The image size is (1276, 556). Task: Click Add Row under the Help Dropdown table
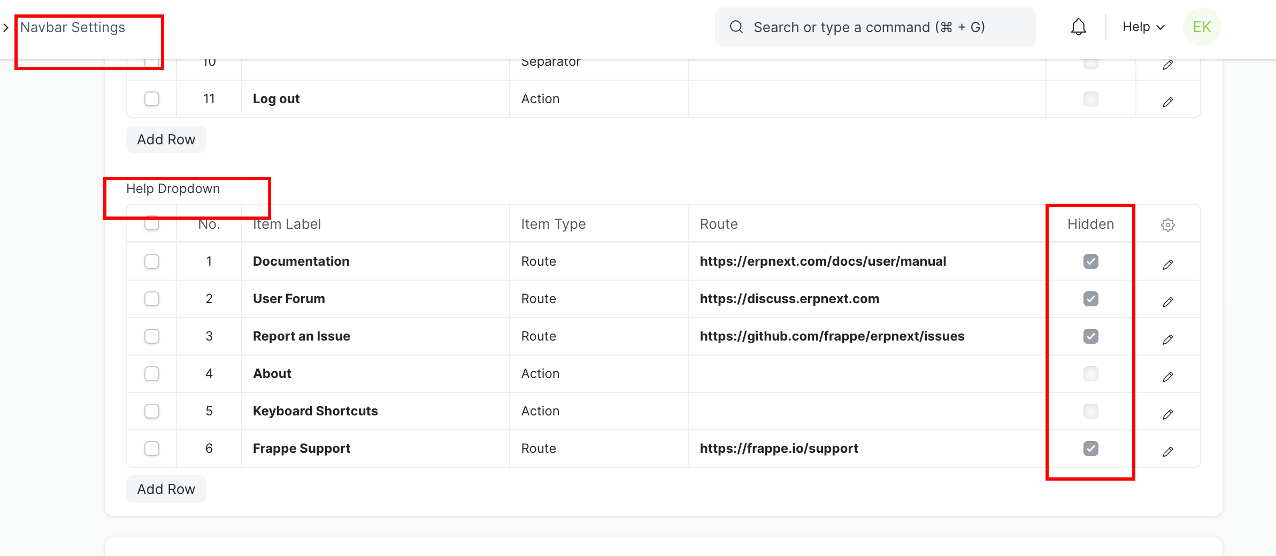click(x=166, y=489)
